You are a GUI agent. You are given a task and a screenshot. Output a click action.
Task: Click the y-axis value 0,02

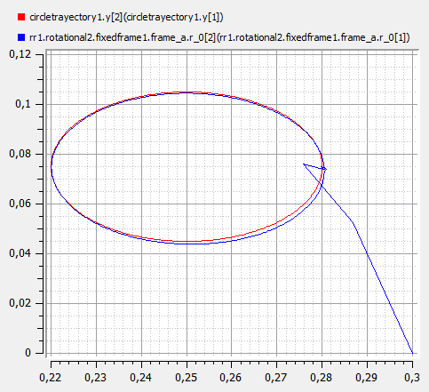pos(20,303)
